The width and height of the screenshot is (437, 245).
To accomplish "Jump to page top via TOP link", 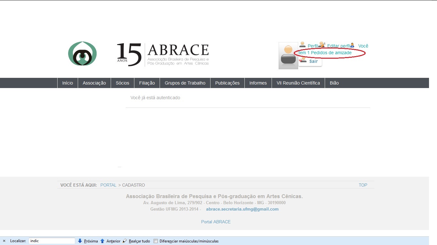I will click(x=363, y=185).
